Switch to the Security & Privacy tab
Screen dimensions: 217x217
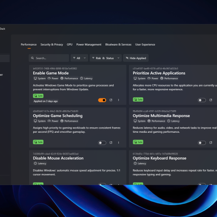[x=51, y=45]
